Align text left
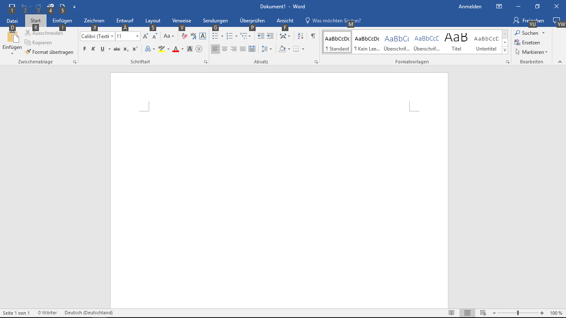Screen dimensions: 566x318 pyautogui.click(x=215, y=49)
